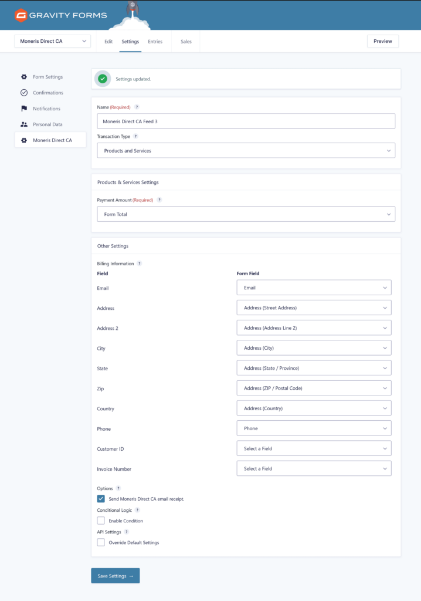Click the Confirmations checkmark icon
421x601 pixels.
[x=24, y=93]
